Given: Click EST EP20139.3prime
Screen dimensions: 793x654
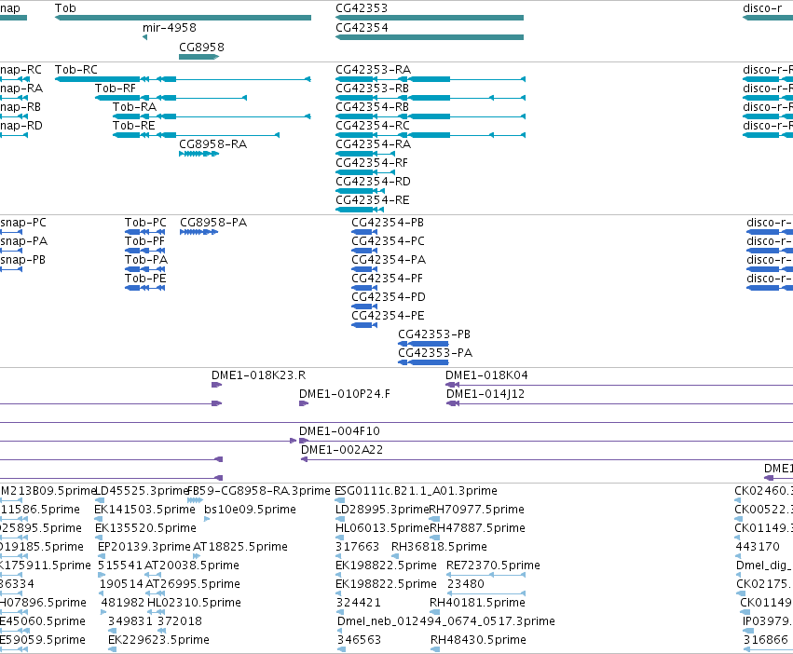Looking at the screenshot, I should click(144, 548).
